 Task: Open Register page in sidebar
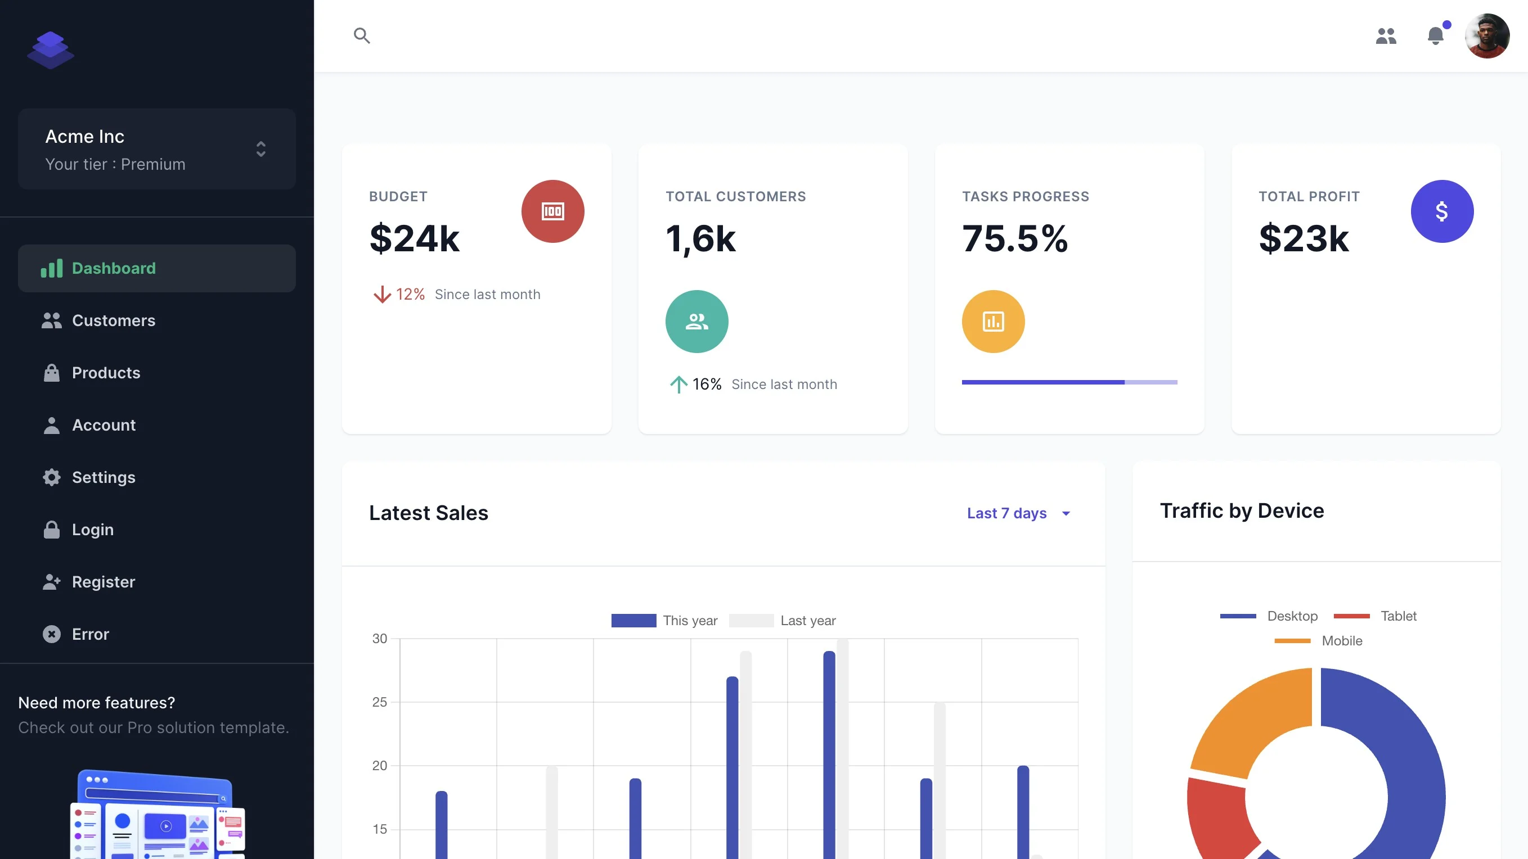click(156, 581)
